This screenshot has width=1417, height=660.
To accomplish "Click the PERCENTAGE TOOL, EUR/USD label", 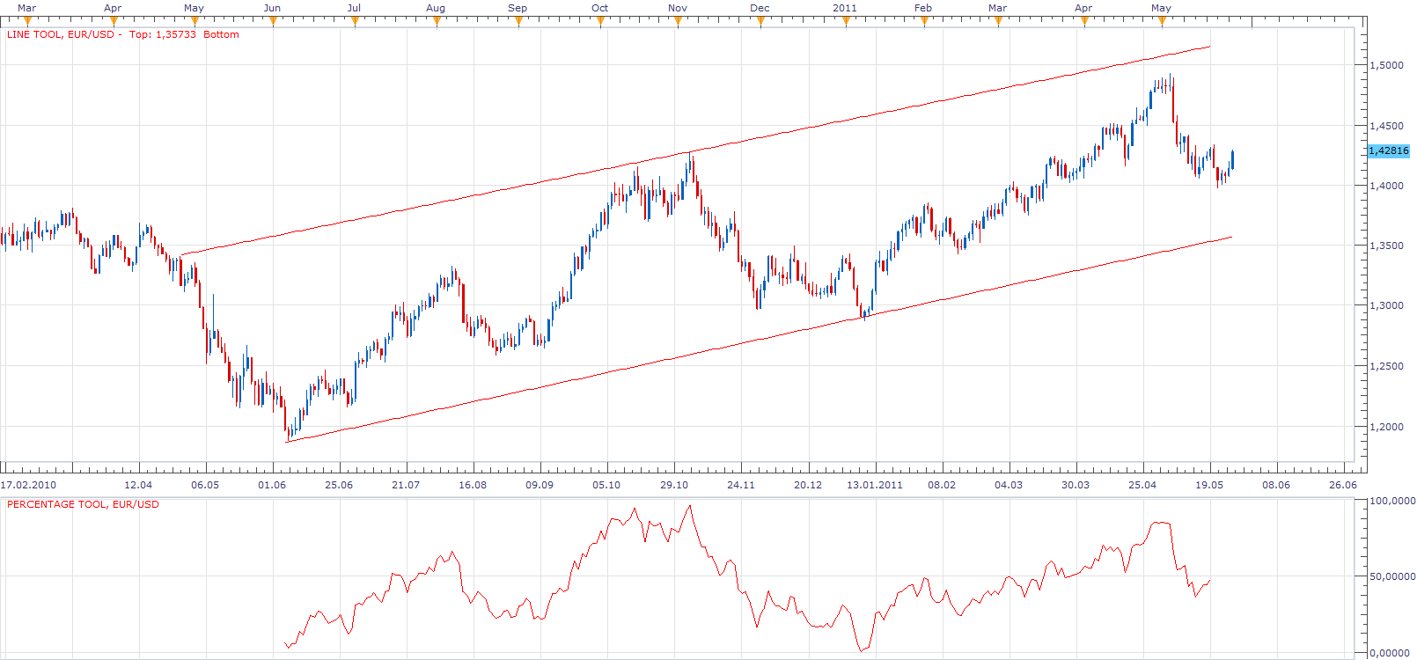I will 83,504.
